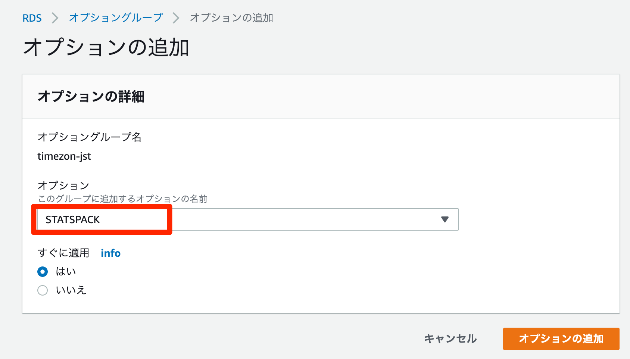Open the RDS breadcrumb link
Screen dimensions: 630x359
(x=32, y=18)
